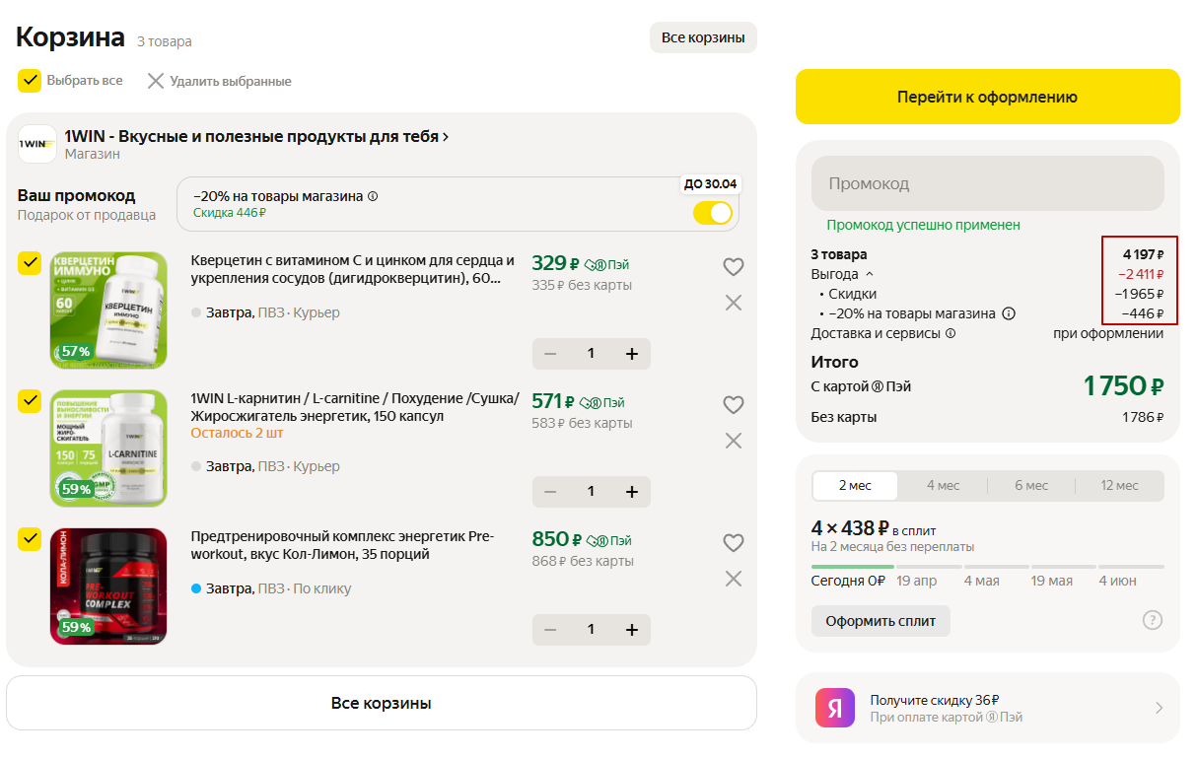
Task: Increase quantity of Pre-workout item
Action: point(632,630)
